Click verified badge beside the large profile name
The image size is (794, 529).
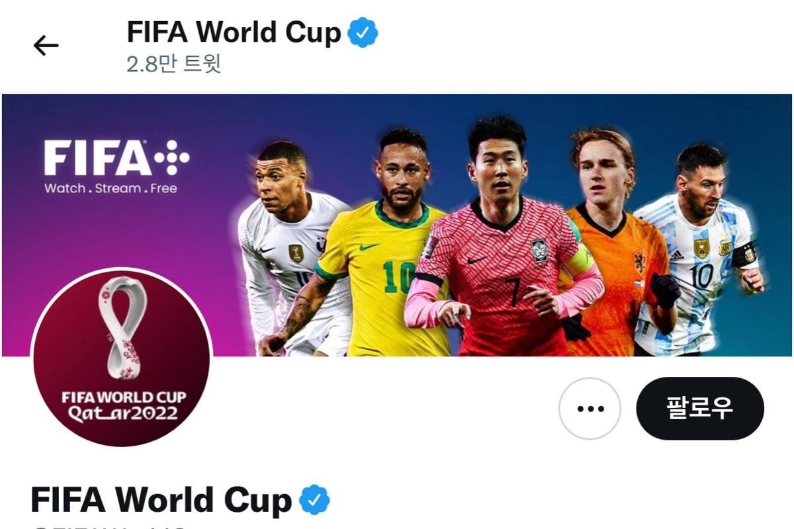(314, 501)
